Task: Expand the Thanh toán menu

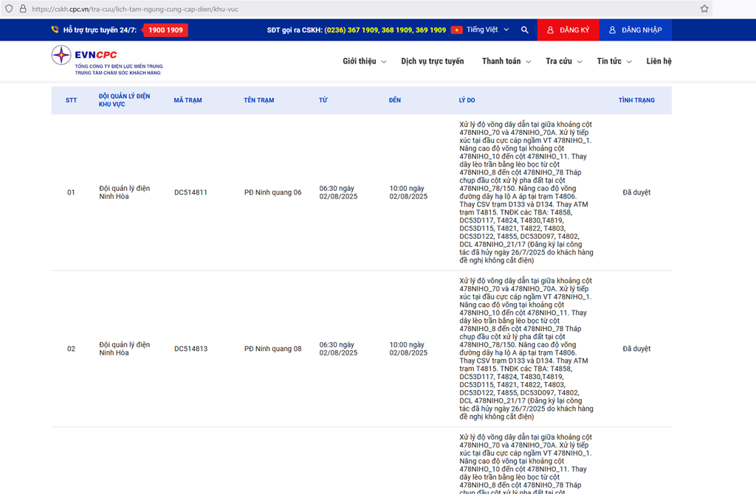Action: click(x=506, y=61)
